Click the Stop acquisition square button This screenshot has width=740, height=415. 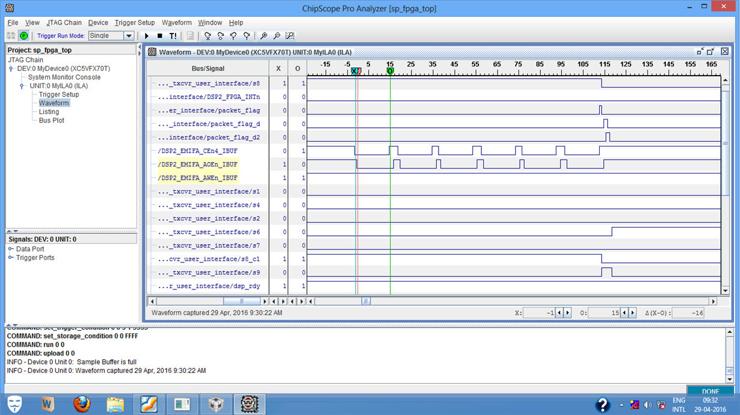[160, 36]
